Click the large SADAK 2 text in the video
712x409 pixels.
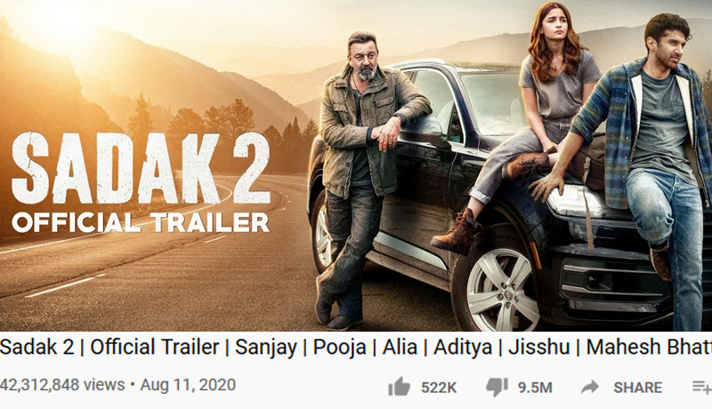[x=141, y=168]
